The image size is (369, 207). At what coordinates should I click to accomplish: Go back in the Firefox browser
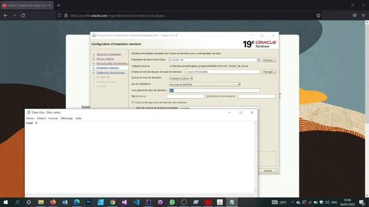6,16
